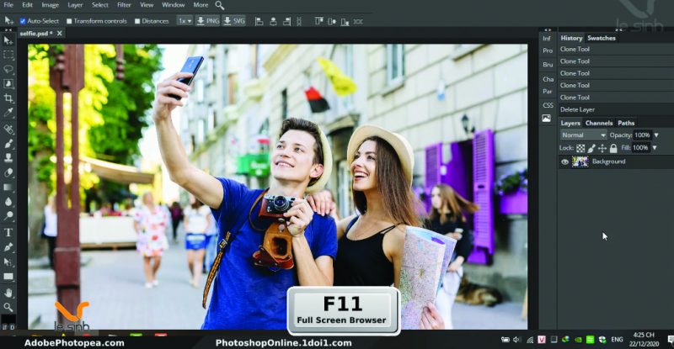This screenshot has width=674, height=349.
Task: Close the selfie.psd document tab
Action: pos(59,33)
